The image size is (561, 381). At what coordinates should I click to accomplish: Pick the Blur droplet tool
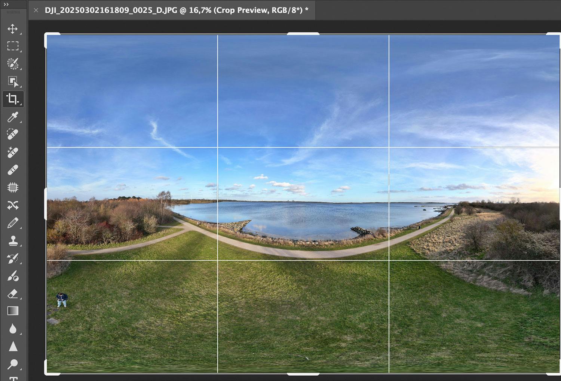(x=13, y=329)
